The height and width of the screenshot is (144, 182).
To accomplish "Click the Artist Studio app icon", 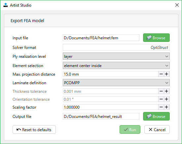I will coord(6,5).
